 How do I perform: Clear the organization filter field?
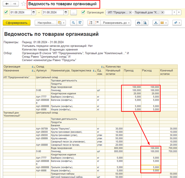(x=179, y=12)
